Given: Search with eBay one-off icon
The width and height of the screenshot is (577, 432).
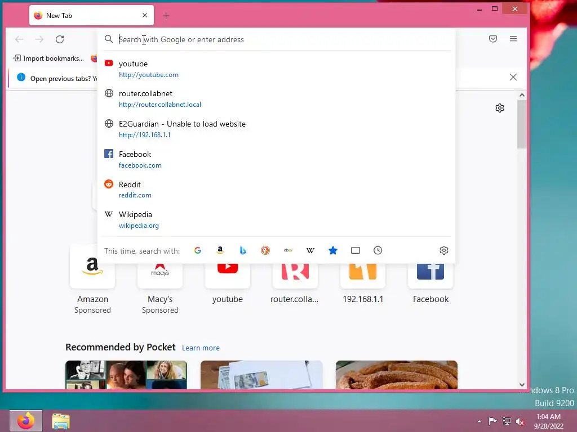Looking at the screenshot, I should (288, 250).
